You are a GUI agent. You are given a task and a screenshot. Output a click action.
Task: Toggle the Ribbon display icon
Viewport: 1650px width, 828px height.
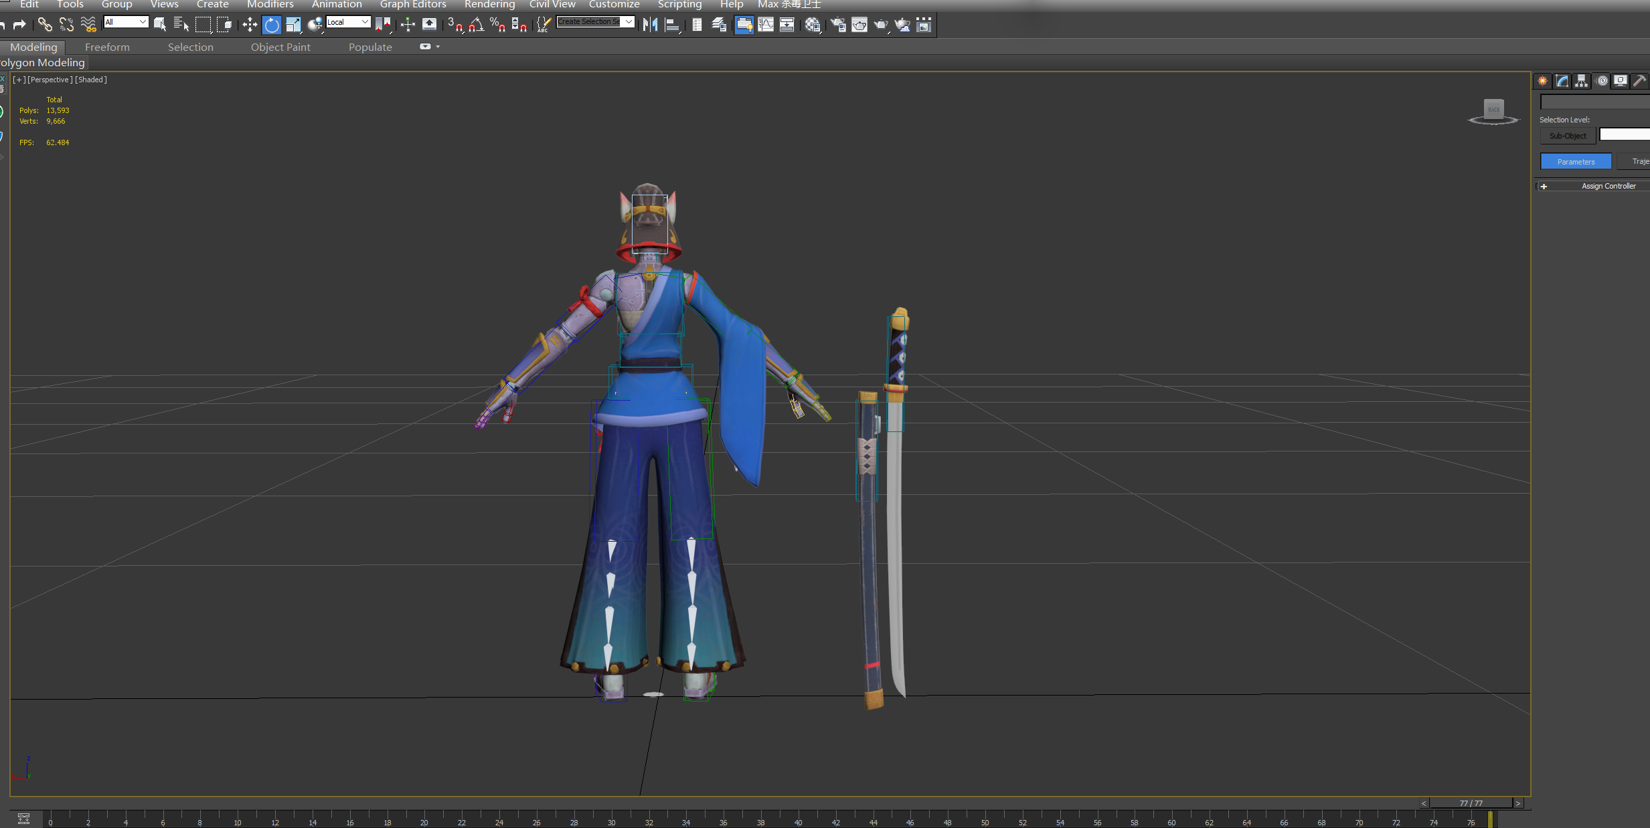(x=744, y=25)
